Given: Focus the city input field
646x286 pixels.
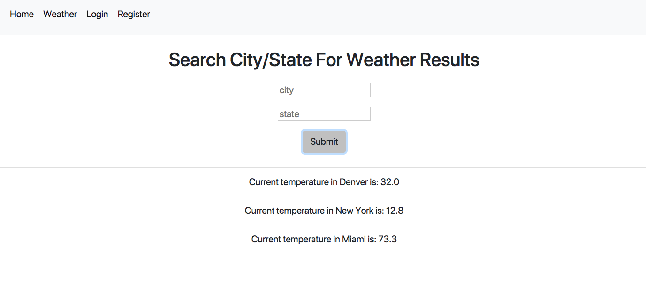Looking at the screenshot, I should pyautogui.click(x=324, y=90).
